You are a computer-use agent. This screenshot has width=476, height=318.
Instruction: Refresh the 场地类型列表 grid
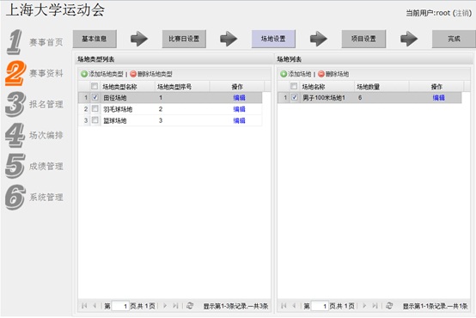[x=190, y=306]
